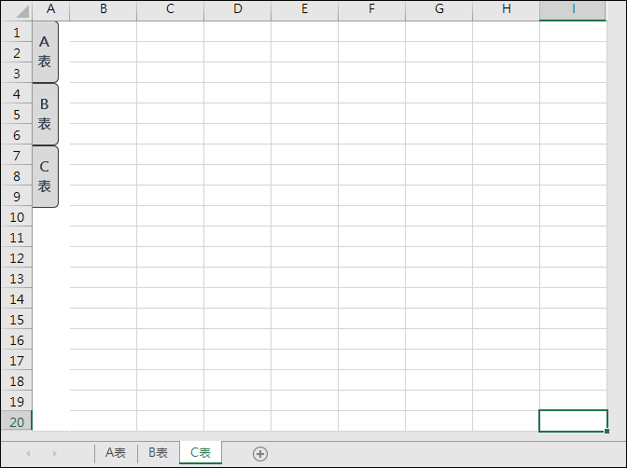Screen dimensions: 627x468
Task: Select row 20 header
Action: click(x=17, y=421)
